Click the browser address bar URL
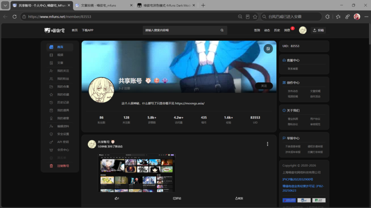The height and width of the screenshot is (208, 371). tap(60, 17)
